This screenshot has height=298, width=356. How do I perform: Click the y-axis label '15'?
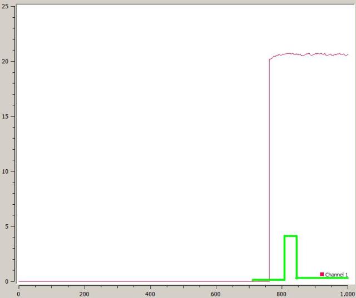point(5,117)
